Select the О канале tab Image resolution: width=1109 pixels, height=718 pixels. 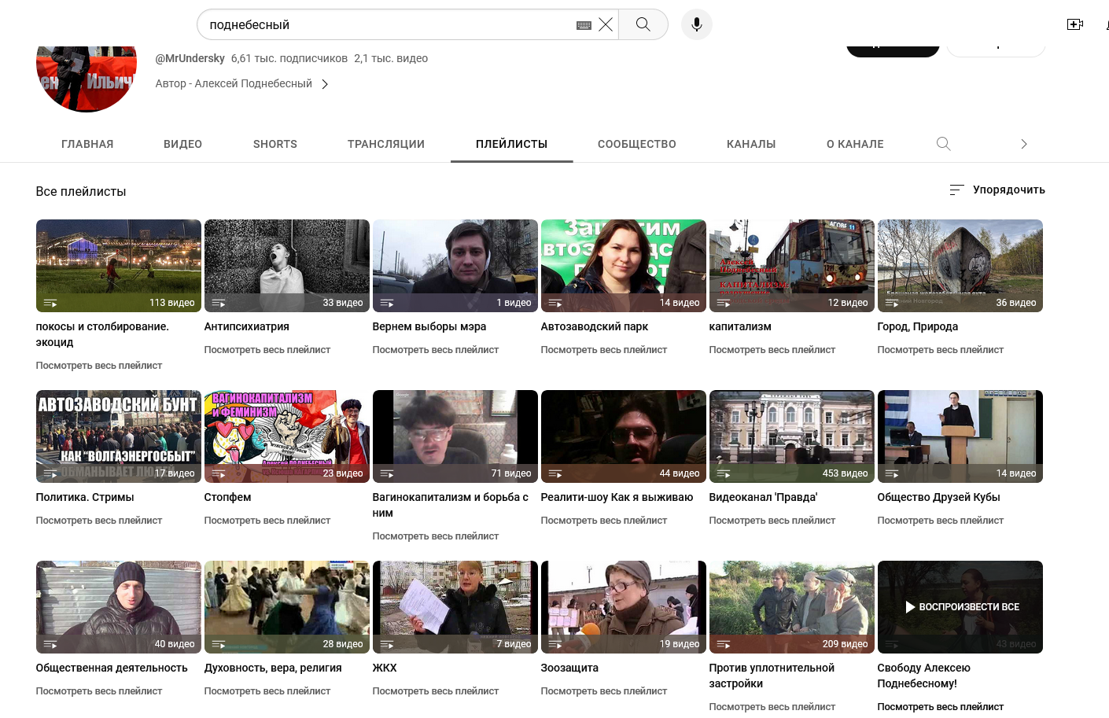[x=854, y=144]
